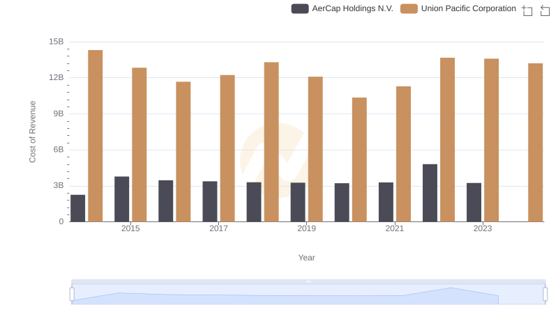Click the AerCap 2015 bar

[121, 199]
